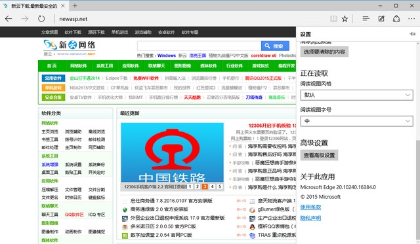Open the 使用条款 link
420x244 pixels.
pyautogui.click(x=310, y=207)
